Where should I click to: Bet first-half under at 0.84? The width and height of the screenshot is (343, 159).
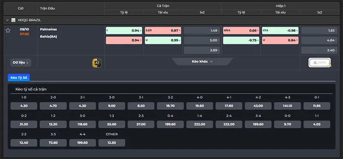point(280,40)
